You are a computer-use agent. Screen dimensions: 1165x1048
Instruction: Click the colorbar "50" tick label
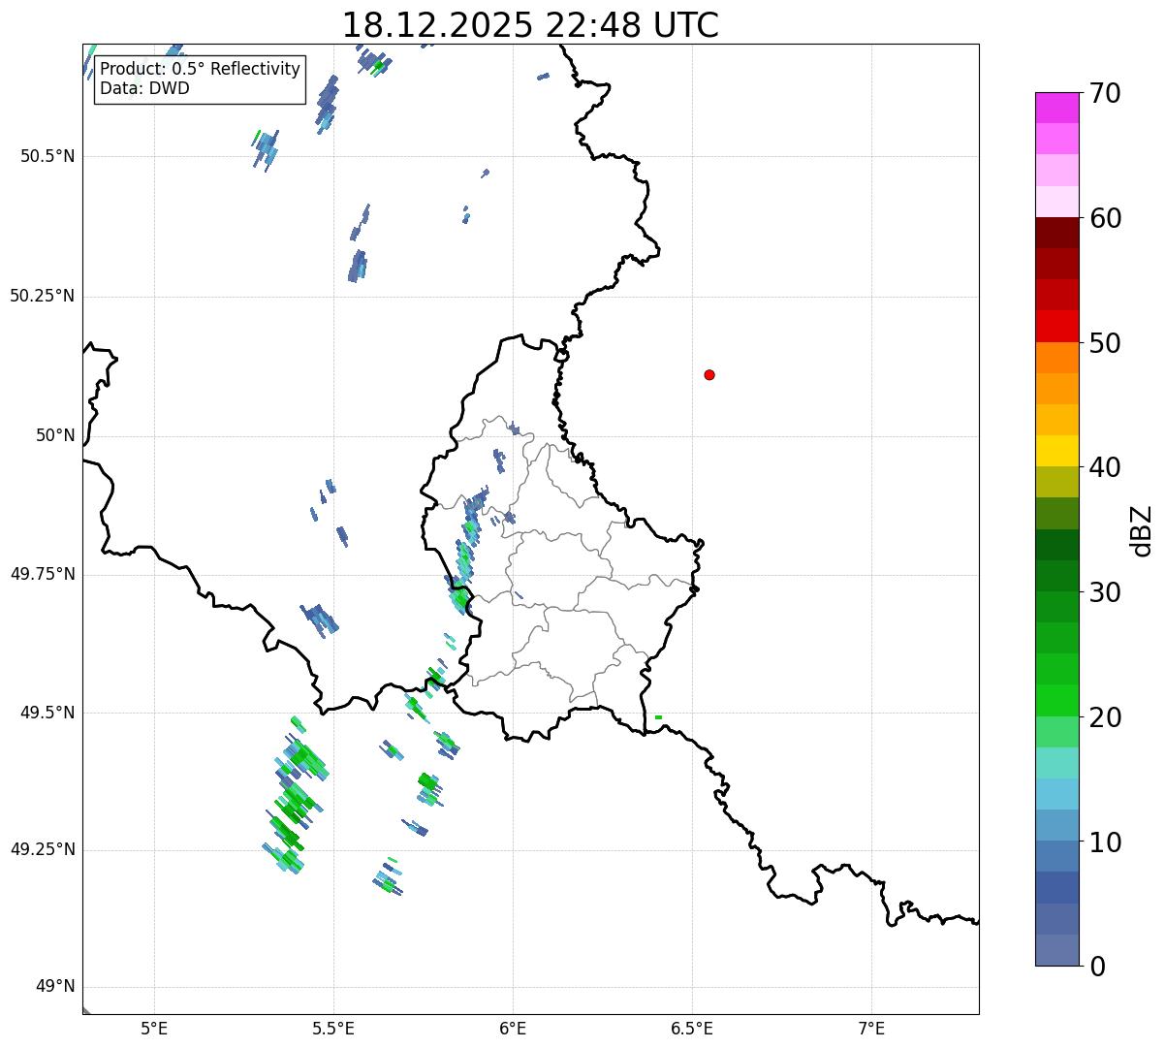click(x=1105, y=343)
